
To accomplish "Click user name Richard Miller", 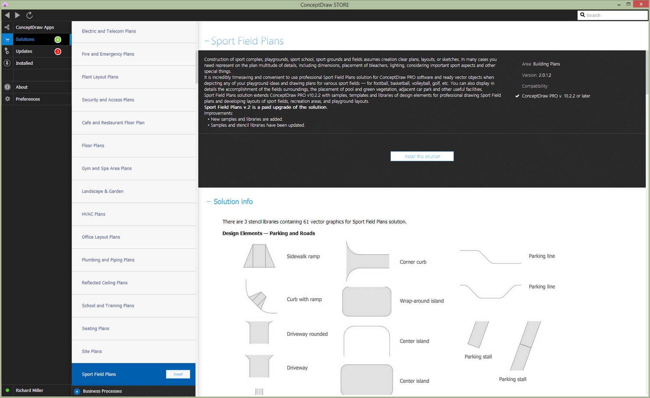I will point(29,391).
